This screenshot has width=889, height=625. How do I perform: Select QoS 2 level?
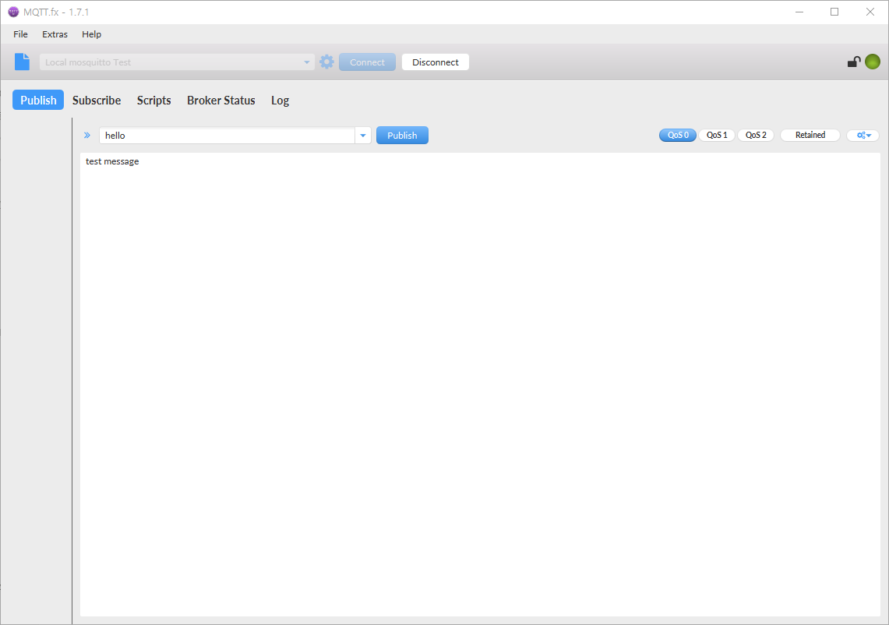click(756, 135)
